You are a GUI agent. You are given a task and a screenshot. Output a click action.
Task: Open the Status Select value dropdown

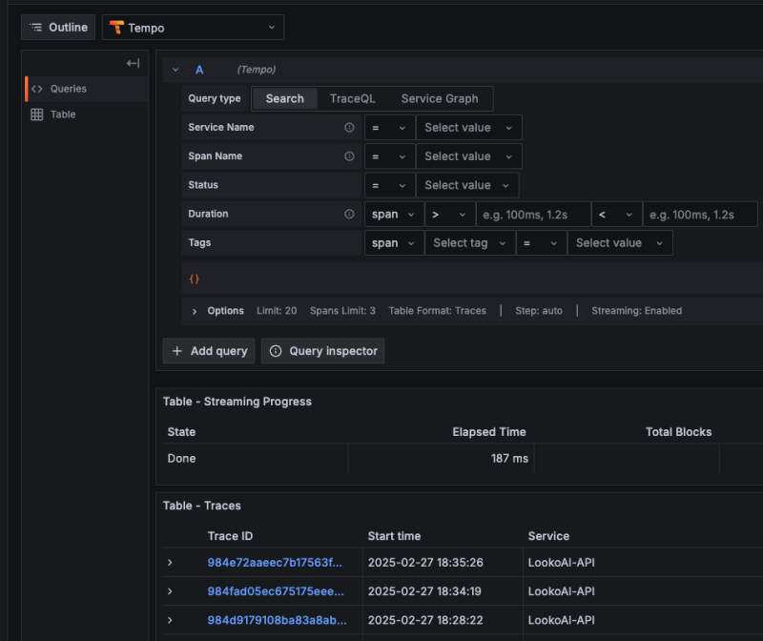coord(467,185)
